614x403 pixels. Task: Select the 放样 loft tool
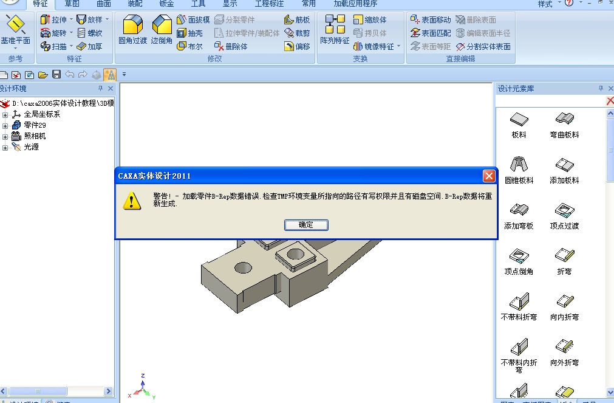[x=90, y=19]
